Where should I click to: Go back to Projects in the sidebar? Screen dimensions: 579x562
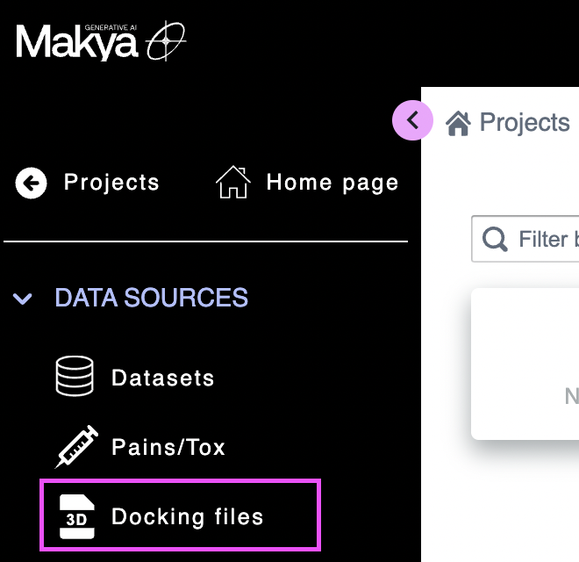tap(111, 183)
